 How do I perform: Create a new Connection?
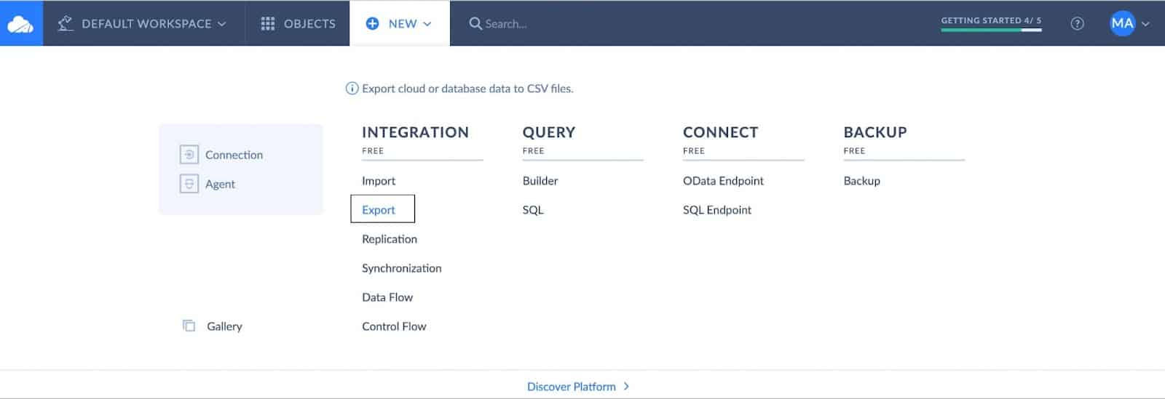click(x=234, y=155)
